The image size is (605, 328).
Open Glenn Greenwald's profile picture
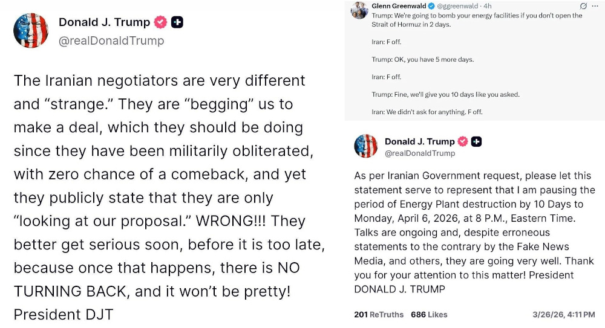tap(359, 10)
